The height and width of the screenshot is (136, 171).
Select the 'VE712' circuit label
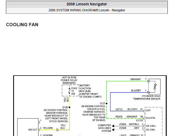pyautogui.click(x=119, y=109)
